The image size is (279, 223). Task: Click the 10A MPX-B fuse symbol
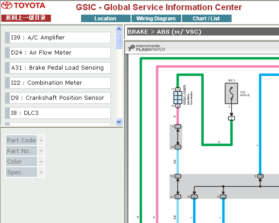(231, 94)
